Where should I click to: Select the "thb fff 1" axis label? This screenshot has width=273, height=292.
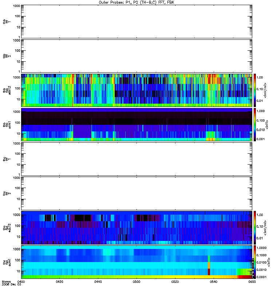click(x=7, y=22)
